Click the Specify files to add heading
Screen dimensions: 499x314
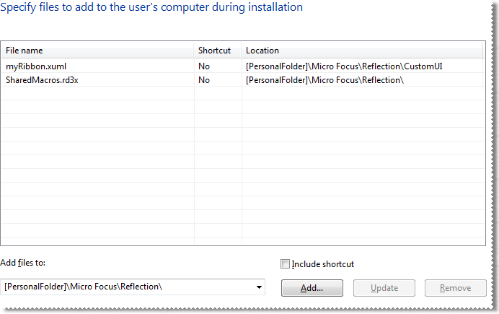click(152, 7)
